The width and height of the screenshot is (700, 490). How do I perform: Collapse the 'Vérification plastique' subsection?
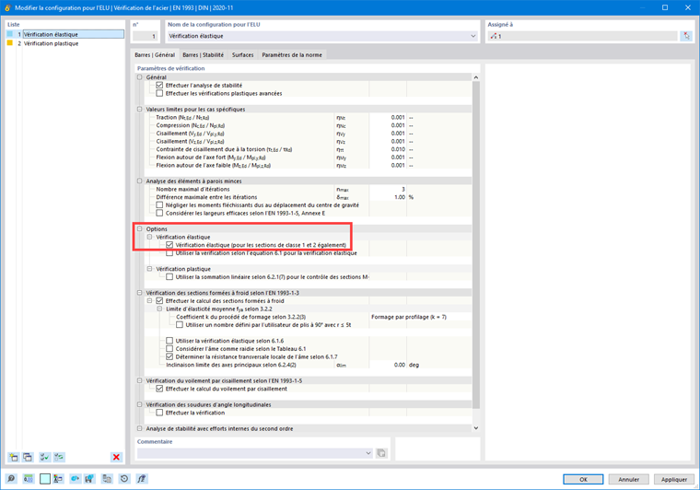(x=149, y=269)
